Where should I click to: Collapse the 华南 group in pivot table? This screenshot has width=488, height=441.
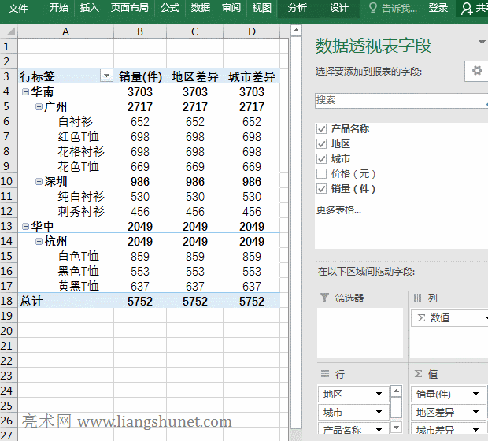[25, 91]
